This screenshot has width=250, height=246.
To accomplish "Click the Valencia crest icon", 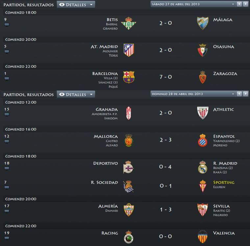I will [x=203, y=236].
